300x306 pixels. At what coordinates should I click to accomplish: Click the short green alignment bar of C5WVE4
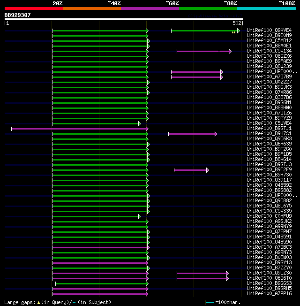[97, 124]
